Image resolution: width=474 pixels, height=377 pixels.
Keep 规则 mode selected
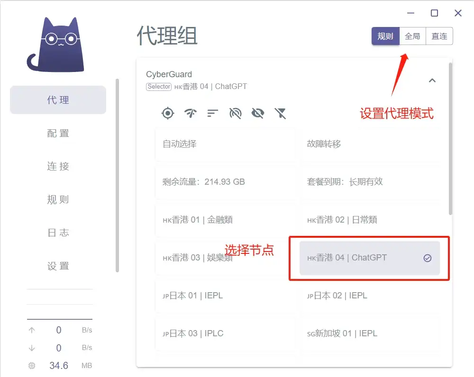(385, 36)
